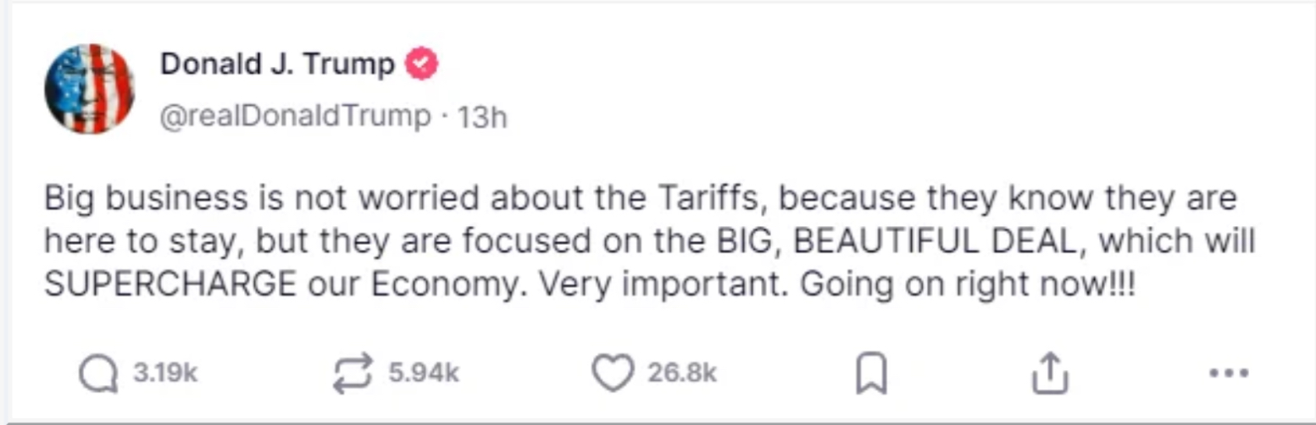This screenshot has width=1316, height=425.
Task: Click the red verified checkmark badge
Action: click(424, 64)
